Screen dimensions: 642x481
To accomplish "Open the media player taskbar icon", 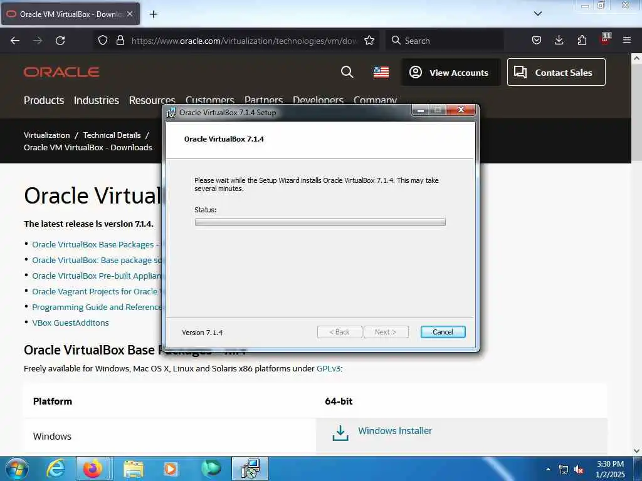I will tap(171, 469).
